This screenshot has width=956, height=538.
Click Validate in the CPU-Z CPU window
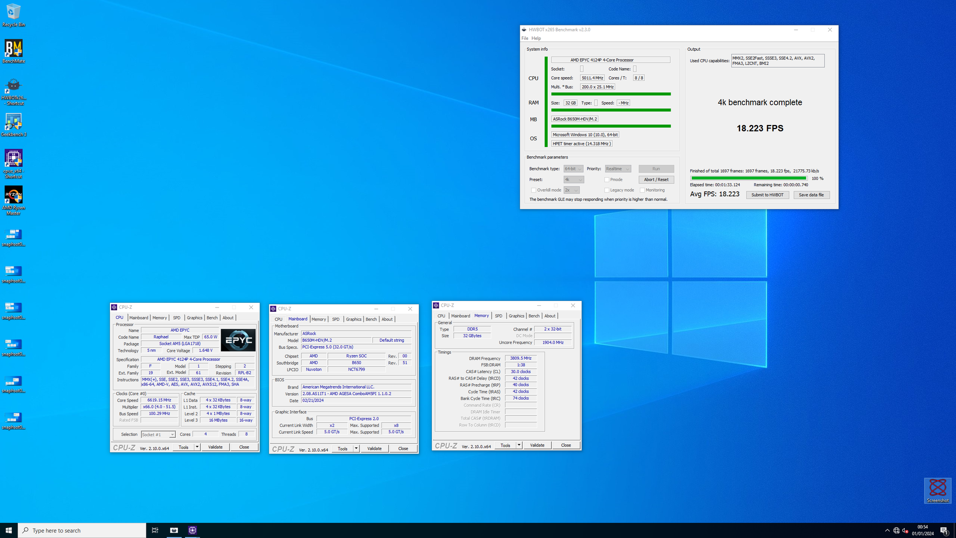216,447
